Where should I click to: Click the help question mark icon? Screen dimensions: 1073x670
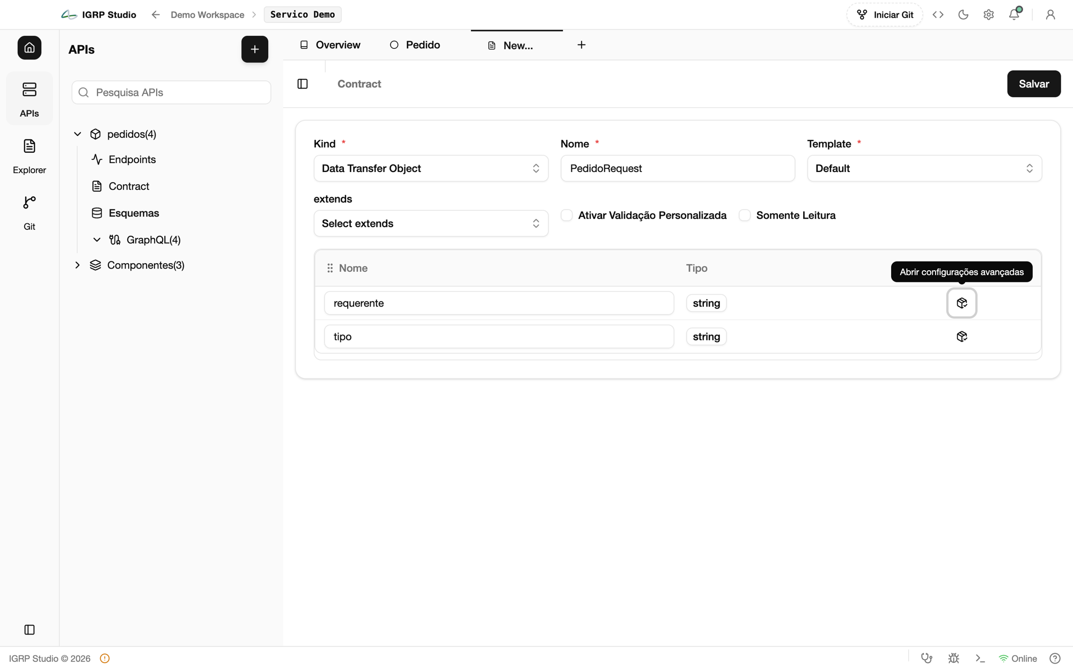click(x=1055, y=658)
